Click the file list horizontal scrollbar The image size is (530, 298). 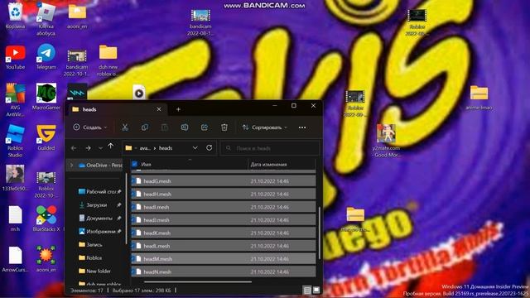(x=198, y=281)
